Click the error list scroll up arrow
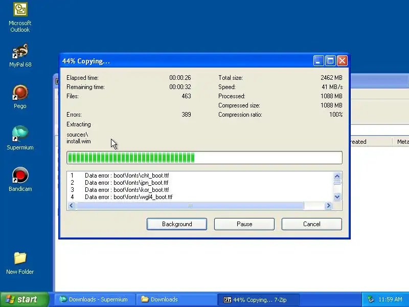 (337, 176)
